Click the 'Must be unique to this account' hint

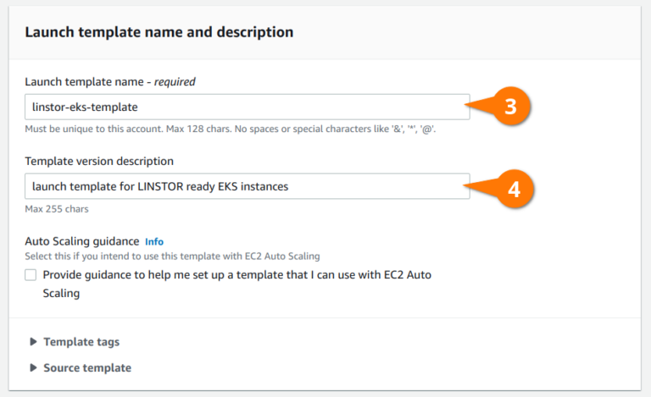(x=231, y=129)
